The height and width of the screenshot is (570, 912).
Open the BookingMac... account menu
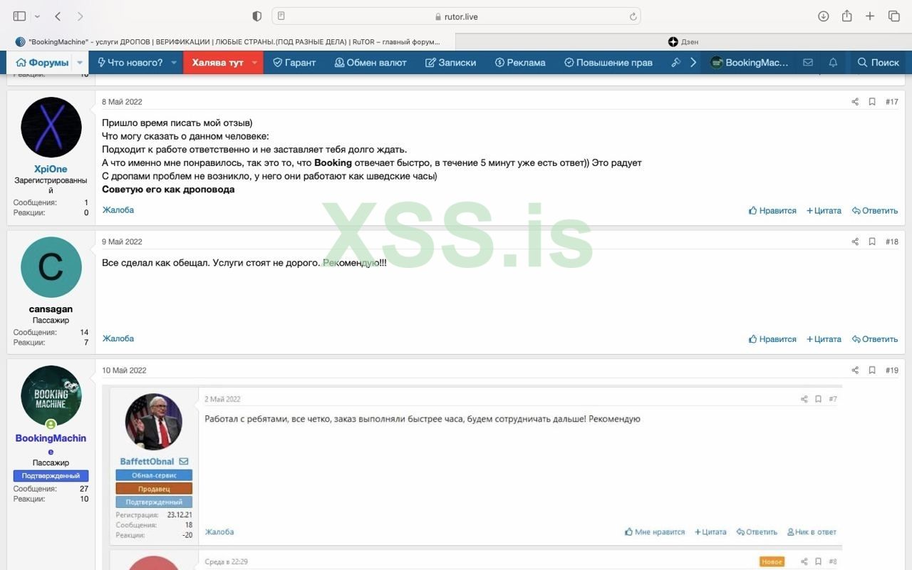750,63
